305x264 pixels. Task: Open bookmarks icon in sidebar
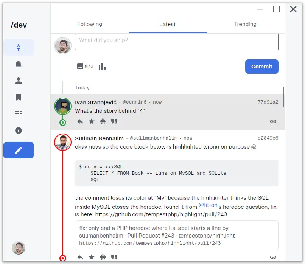(x=19, y=97)
